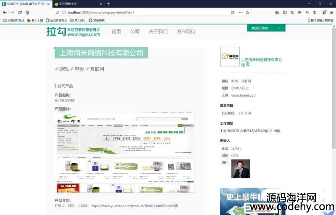Click the 2000人以上 scale value
336x215 pixels.
240,88
